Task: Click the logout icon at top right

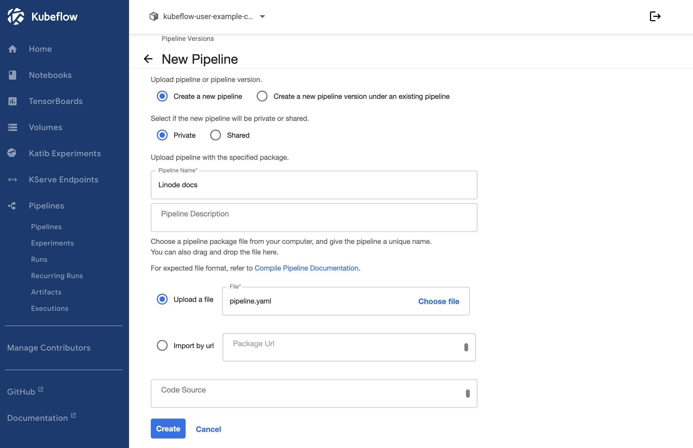Action: click(655, 16)
